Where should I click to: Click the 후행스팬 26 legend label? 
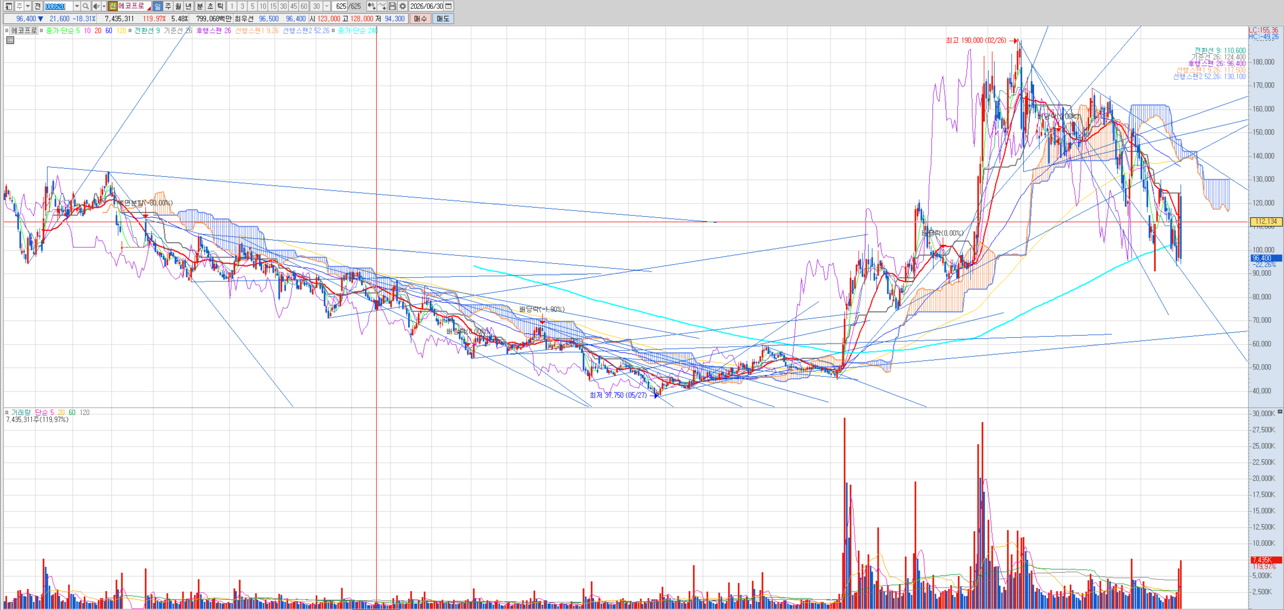click(x=213, y=31)
